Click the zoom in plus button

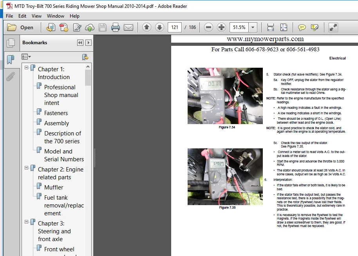tap(221, 27)
